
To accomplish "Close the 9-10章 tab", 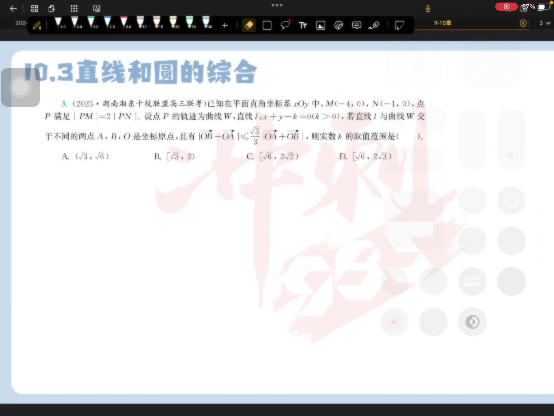I will coord(523,23).
